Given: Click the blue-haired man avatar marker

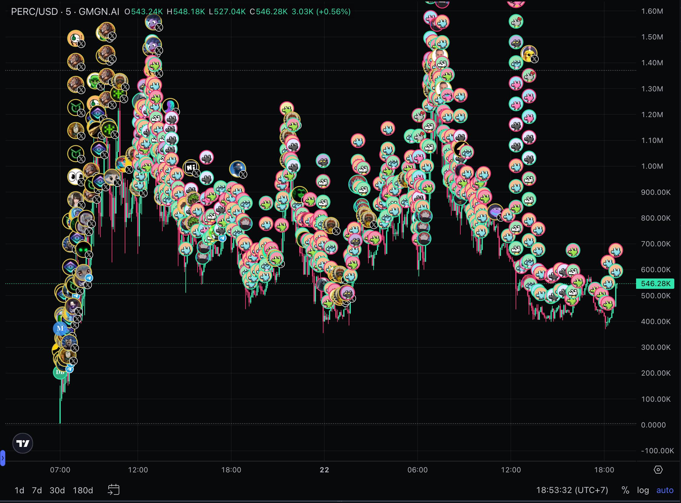Looking at the screenshot, I should tap(237, 168).
